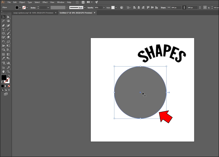Open the Basic brush definition dropdown
Image resolution: width=219 pixels, height=157 pixels.
[x=84, y=7]
